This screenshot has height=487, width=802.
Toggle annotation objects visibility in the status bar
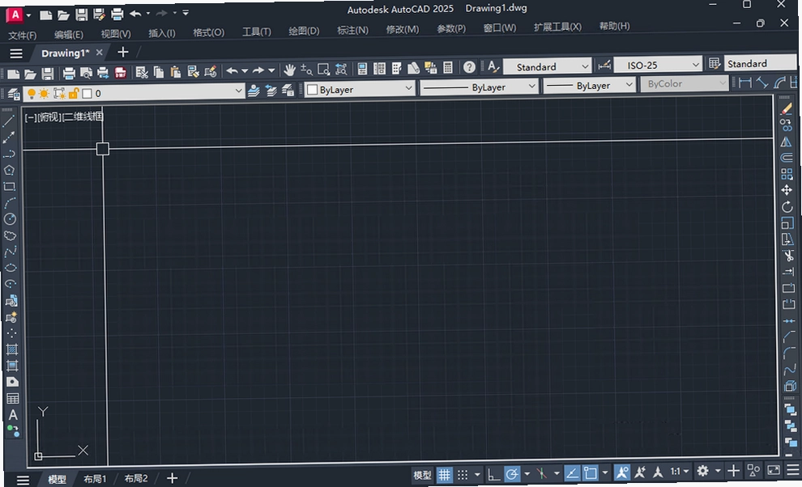[x=622, y=472]
